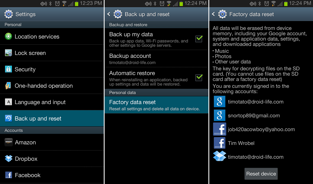Image resolution: width=313 pixels, height=184 pixels.
Task: Open Factory data reset option
Action: click(x=156, y=105)
